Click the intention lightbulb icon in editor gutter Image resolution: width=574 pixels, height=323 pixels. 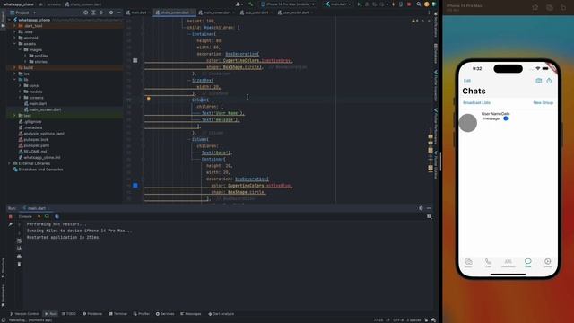pos(149,99)
